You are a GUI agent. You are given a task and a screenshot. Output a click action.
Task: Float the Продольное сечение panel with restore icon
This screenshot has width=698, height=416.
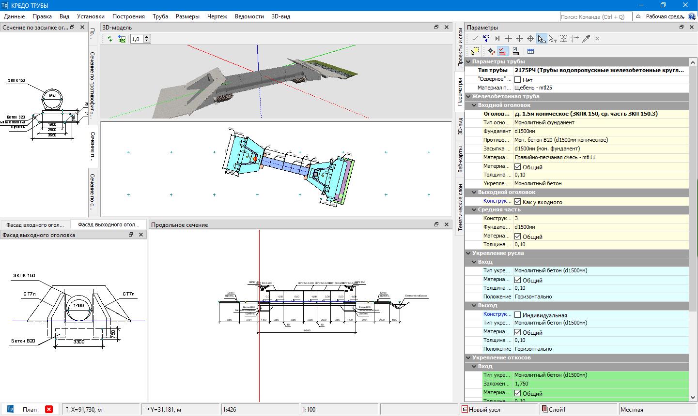[x=436, y=224]
